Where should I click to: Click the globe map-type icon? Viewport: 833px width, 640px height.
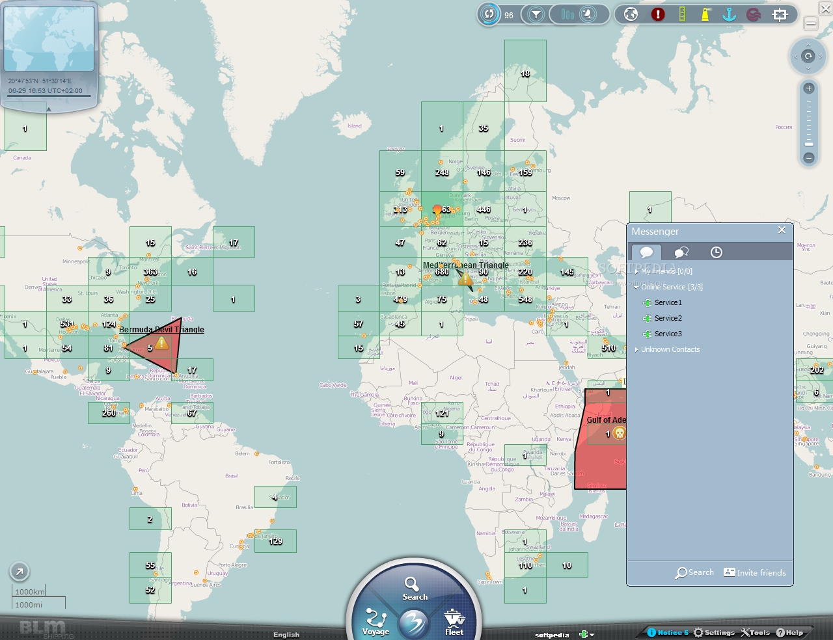pyautogui.click(x=631, y=14)
